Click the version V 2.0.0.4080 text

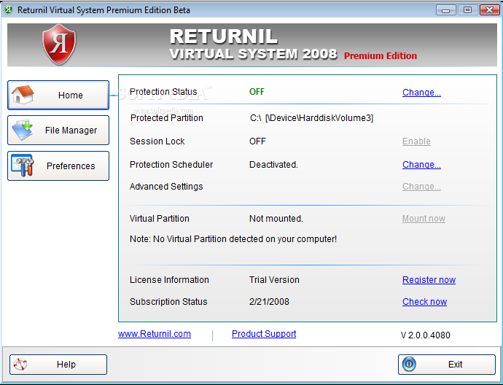(x=426, y=335)
